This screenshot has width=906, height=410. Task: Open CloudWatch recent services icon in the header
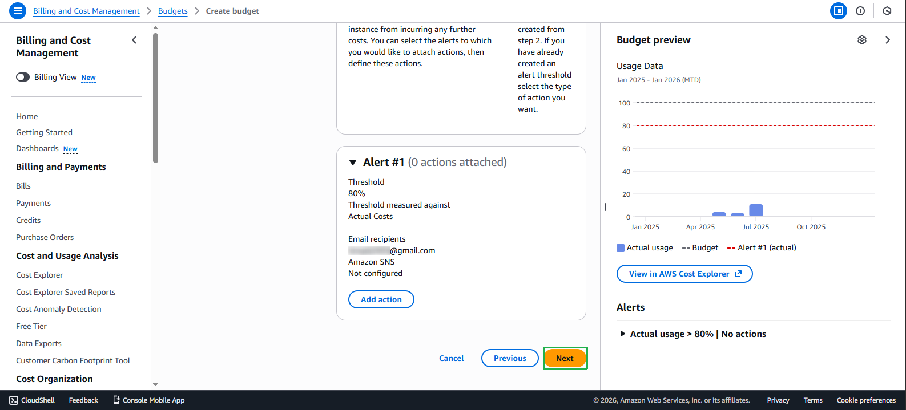[887, 10]
